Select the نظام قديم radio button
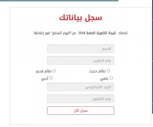This screenshot has width=153, height=127. pos(54,71)
